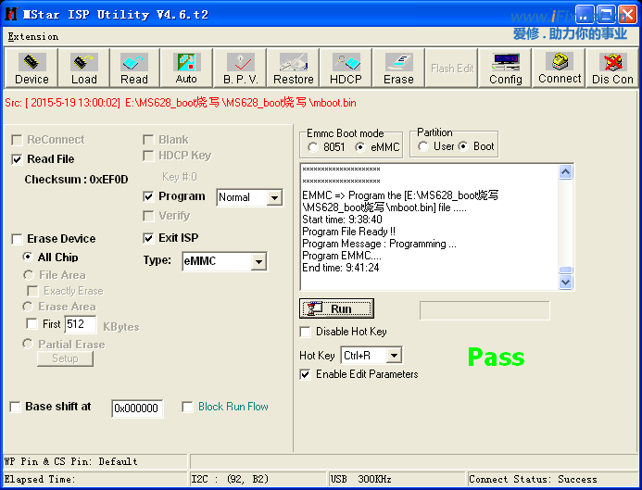The width and height of the screenshot is (642, 490).
Task: Click the Device toolbar icon
Action: pos(31,69)
